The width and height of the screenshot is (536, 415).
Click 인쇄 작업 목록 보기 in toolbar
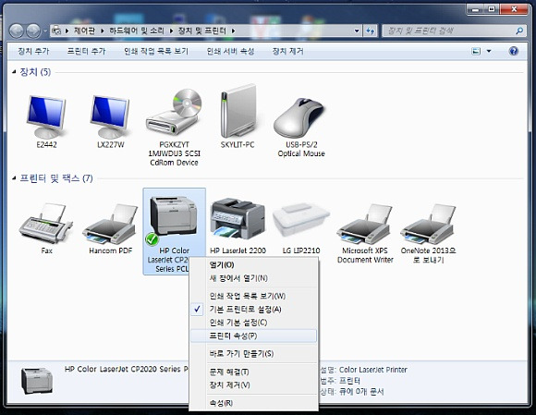156,51
